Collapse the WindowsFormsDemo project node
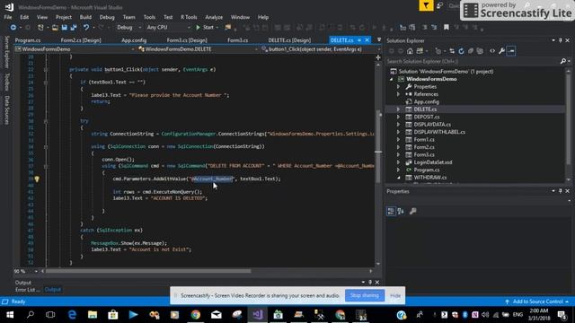 (392, 79)
